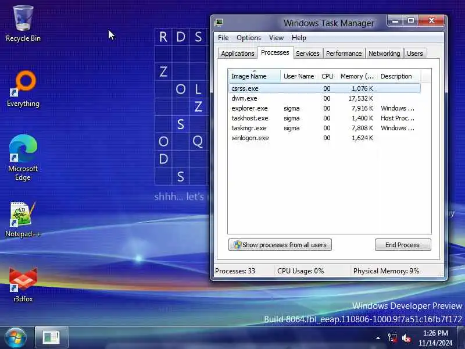This screenshot has height=349, width=465.
Task: Select the r3dfox browser desktop shortcut
Action: [23, 284]
